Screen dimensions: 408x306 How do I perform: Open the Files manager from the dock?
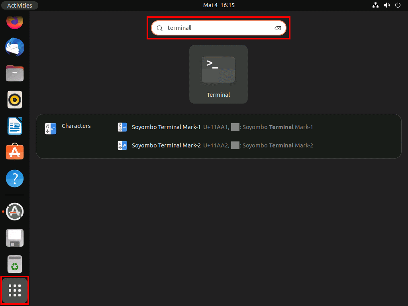pyautogui.click(x=15, y=73)
